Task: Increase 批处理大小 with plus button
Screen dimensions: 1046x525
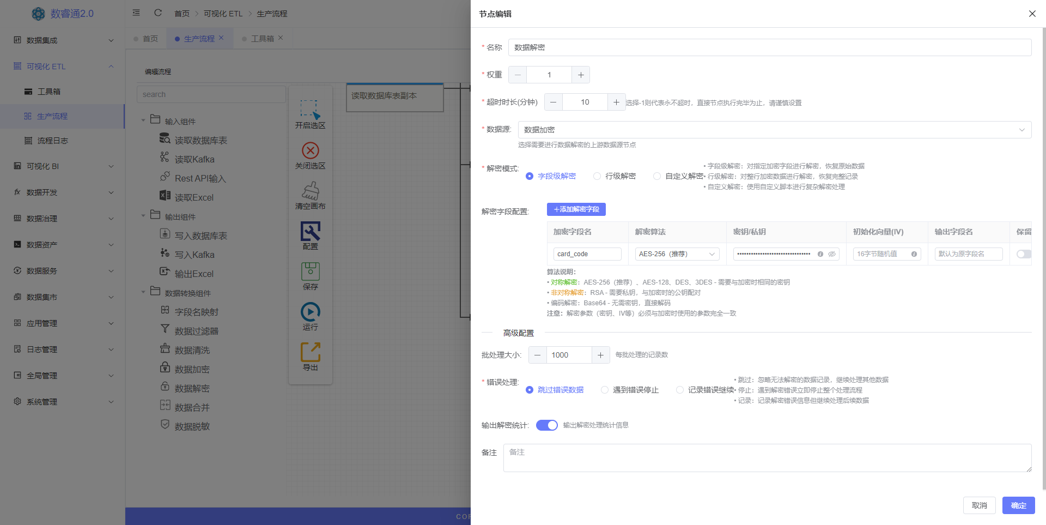Action: 600,355
